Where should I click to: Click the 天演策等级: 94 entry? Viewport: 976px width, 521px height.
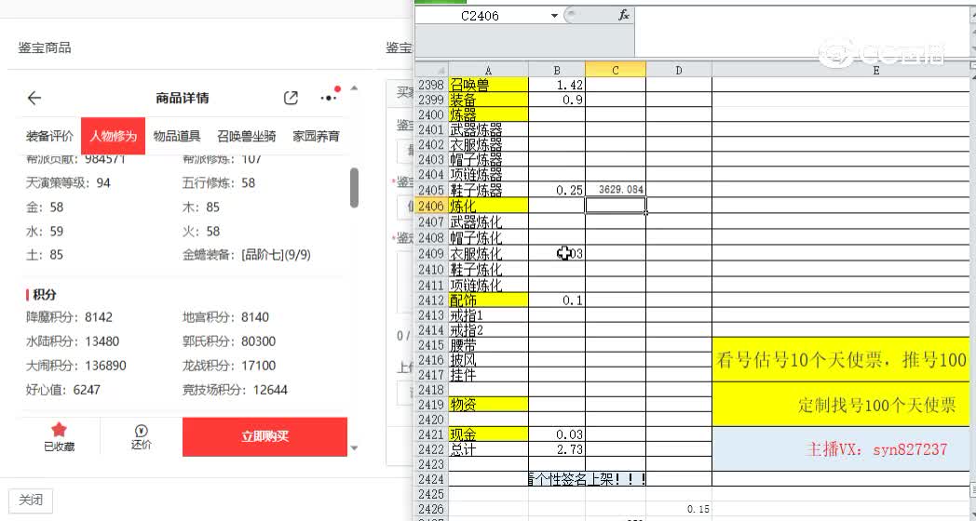(69, 182)
